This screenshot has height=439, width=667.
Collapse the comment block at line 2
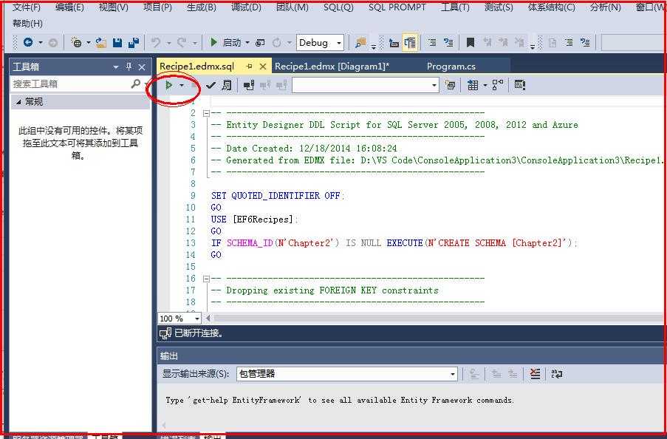point(206,113)
